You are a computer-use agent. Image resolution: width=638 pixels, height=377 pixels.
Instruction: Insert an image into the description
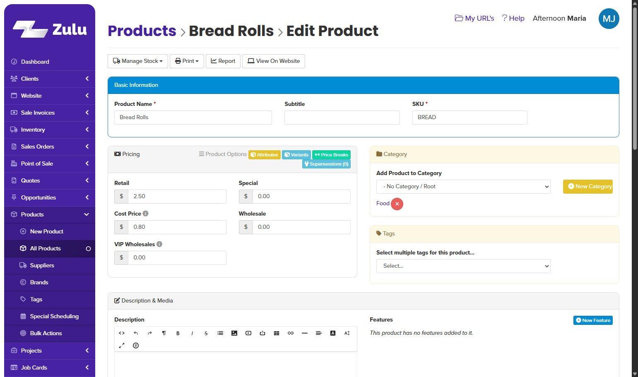click(234, 333)
